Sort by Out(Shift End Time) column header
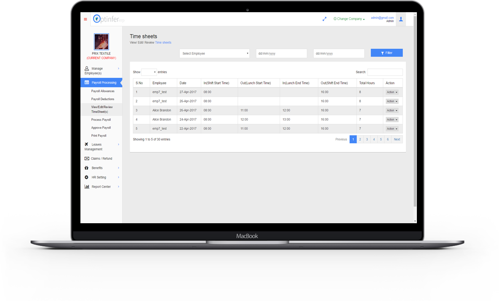The height and width of the screenshot is (301, 499). [x=337, y=83]
